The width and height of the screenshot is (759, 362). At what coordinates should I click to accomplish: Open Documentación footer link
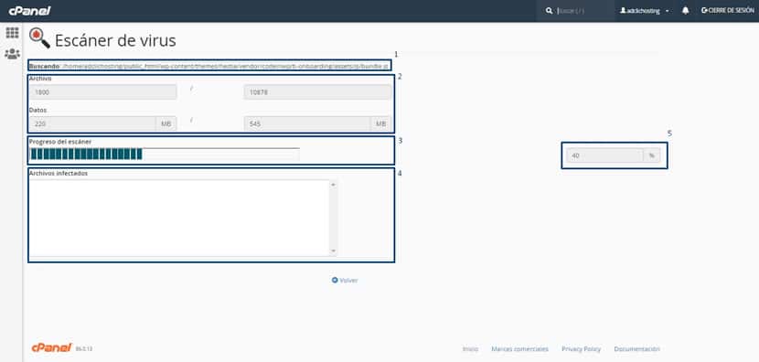click(x=636, y=349)
